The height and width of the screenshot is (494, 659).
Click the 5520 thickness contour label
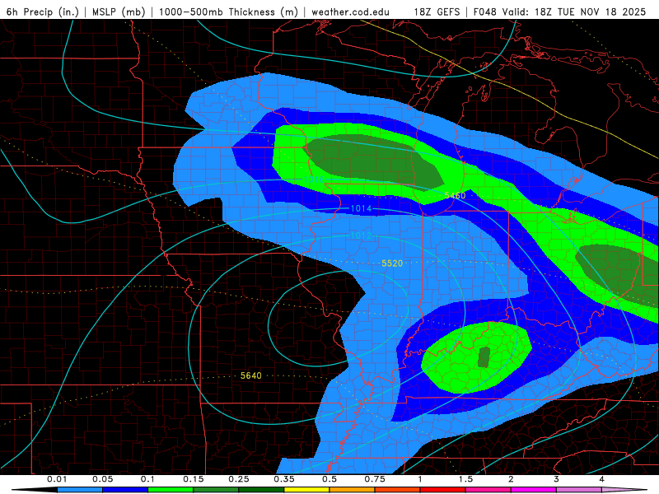point(392,263)
